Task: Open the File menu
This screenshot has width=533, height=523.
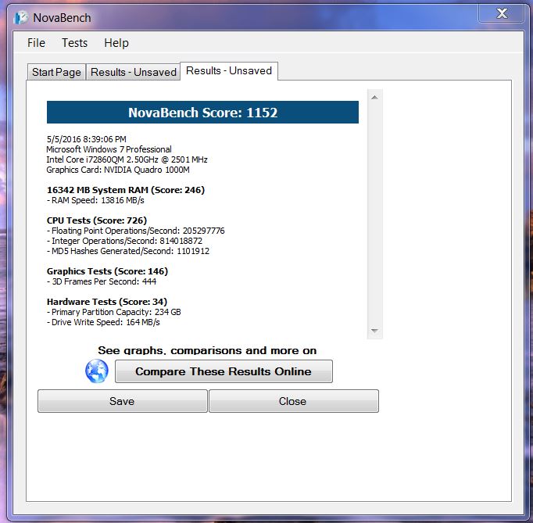Action: click(36, 43)
